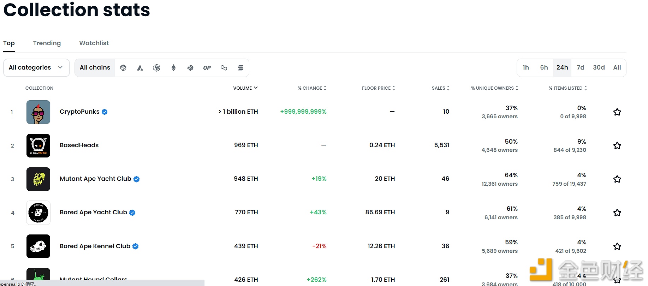
Task: Click '+262%' change value
Action: click(316, 280)
